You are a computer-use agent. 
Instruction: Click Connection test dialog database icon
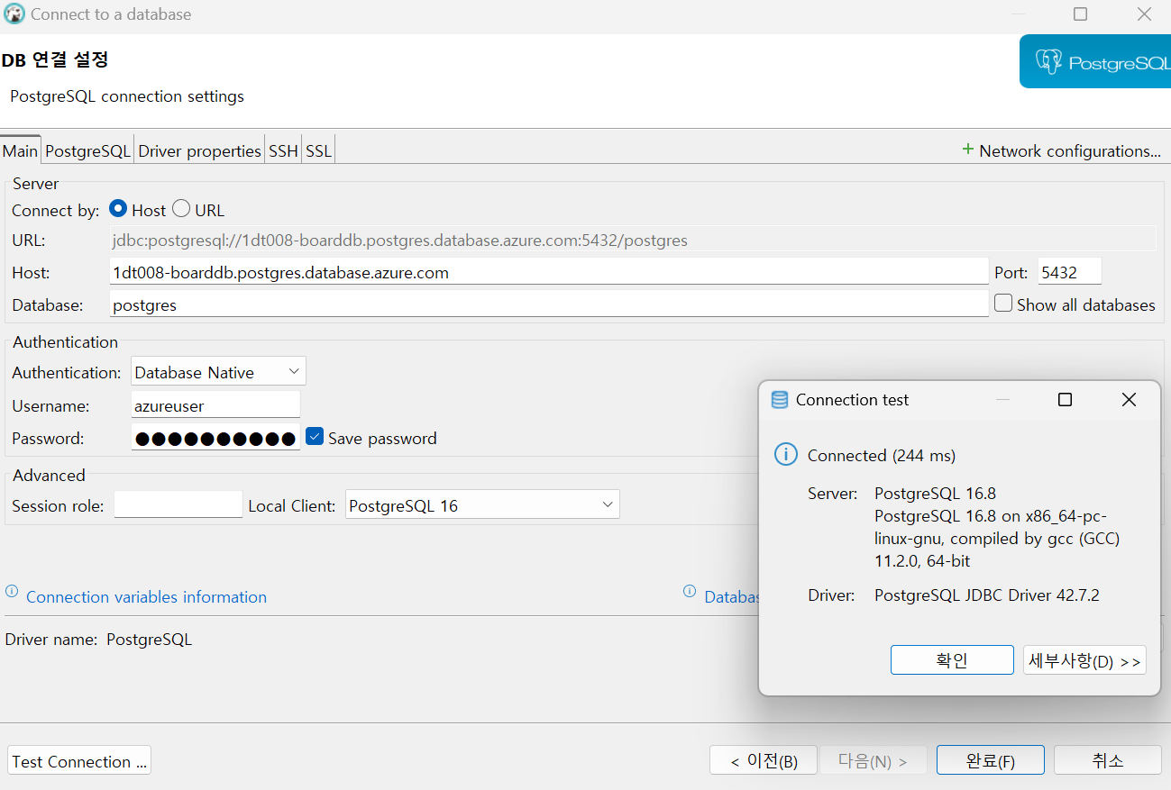click(780, 400)
